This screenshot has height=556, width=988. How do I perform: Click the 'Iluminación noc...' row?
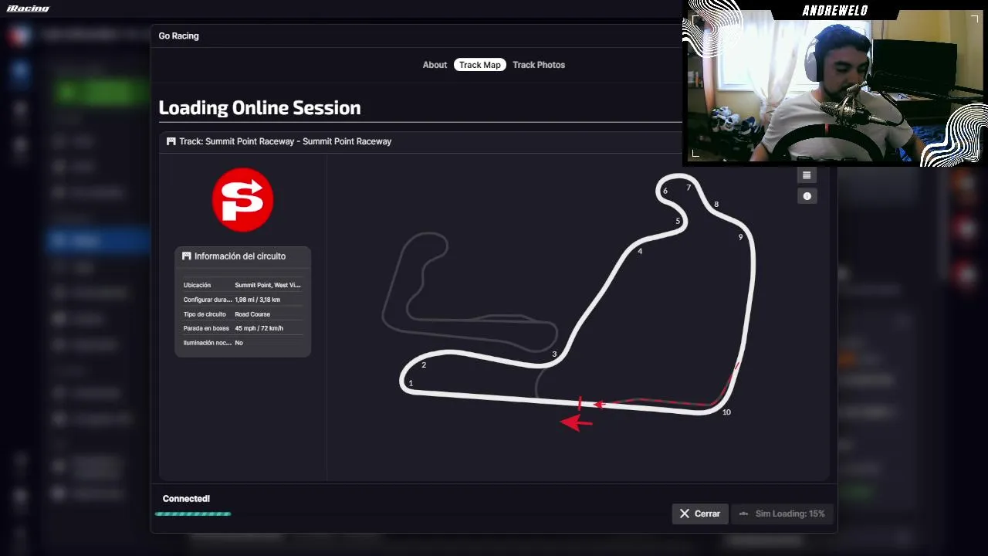pyautogui.click(x=242, y=343)
